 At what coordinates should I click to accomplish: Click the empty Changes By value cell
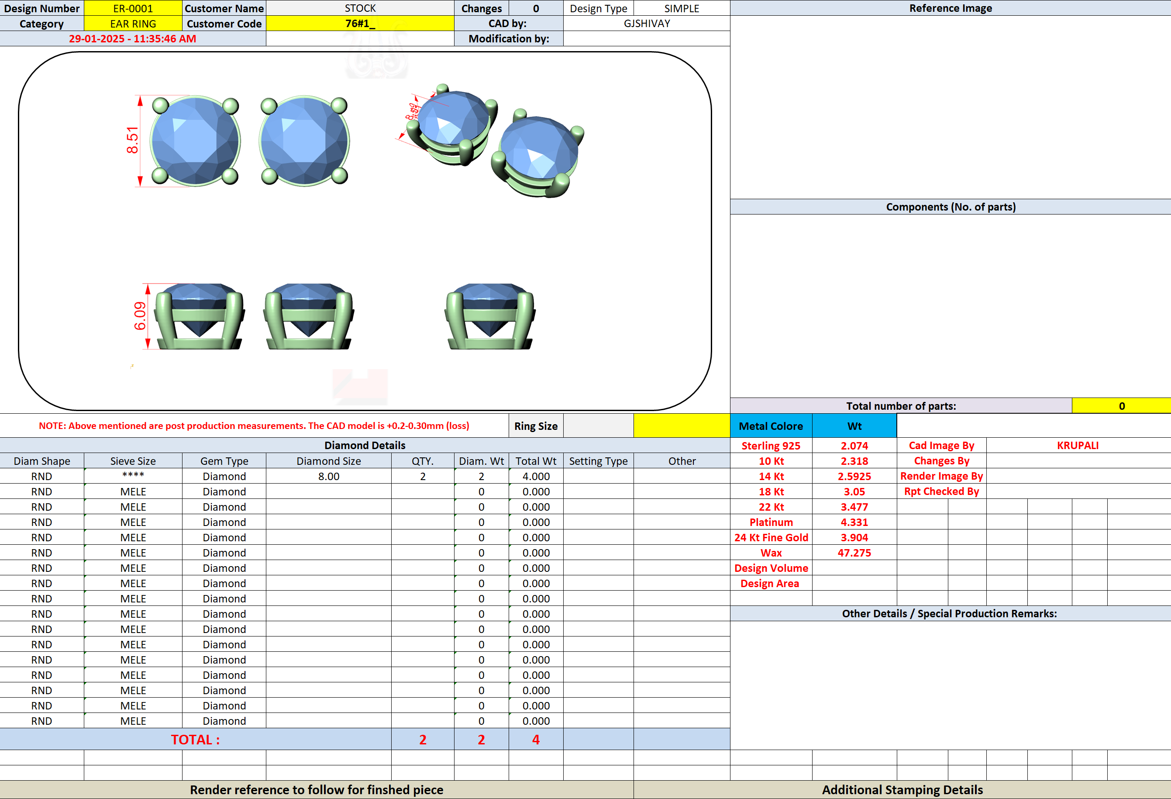[1078, 461]
